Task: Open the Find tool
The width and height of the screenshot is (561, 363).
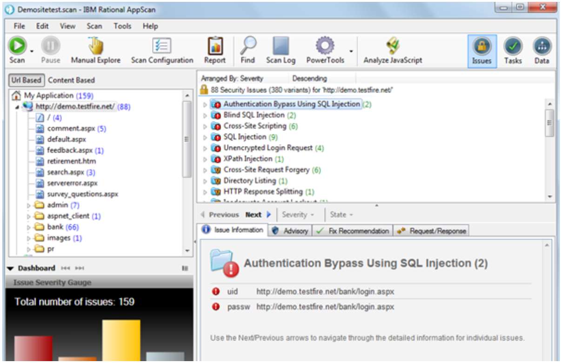Action: tap(248, 47)
